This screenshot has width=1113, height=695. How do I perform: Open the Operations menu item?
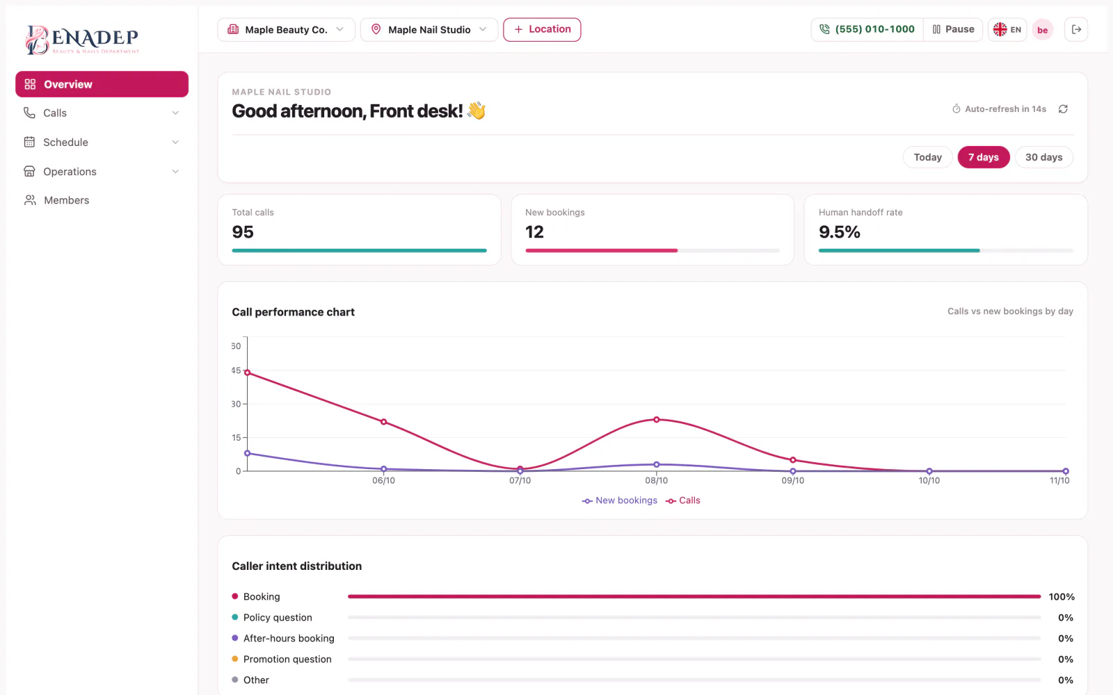[x=102, y=171]
